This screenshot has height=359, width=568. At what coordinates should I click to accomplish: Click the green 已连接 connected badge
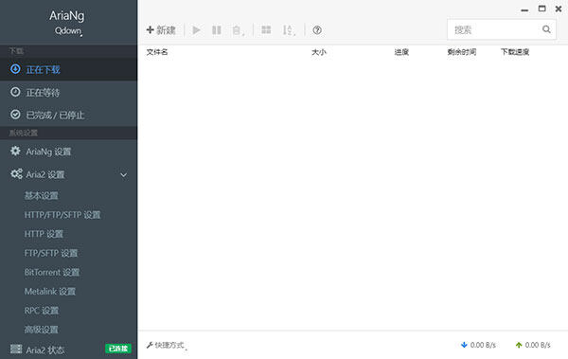tap(118, 349)
